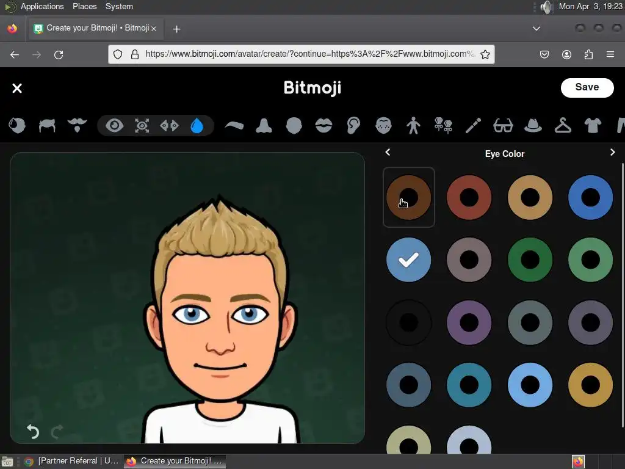Click the eye color panel scrollbar
Screen dimensions: 625x469
[623, 295]
